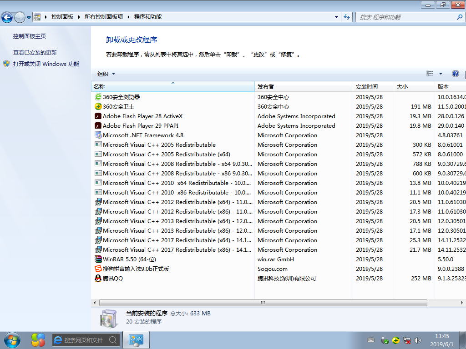The image size is (466, 349).
Task: Go back with the Back arrow button
Action: click(7, 17)
